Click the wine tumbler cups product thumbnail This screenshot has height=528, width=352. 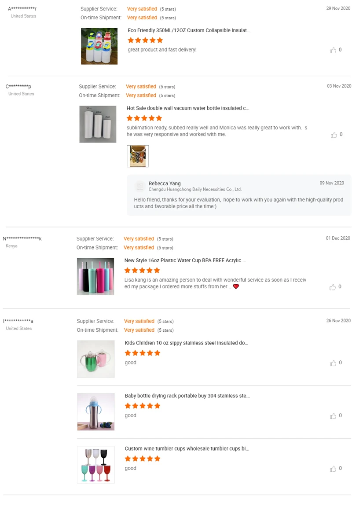pyautogui.click(x=96, y=465)
